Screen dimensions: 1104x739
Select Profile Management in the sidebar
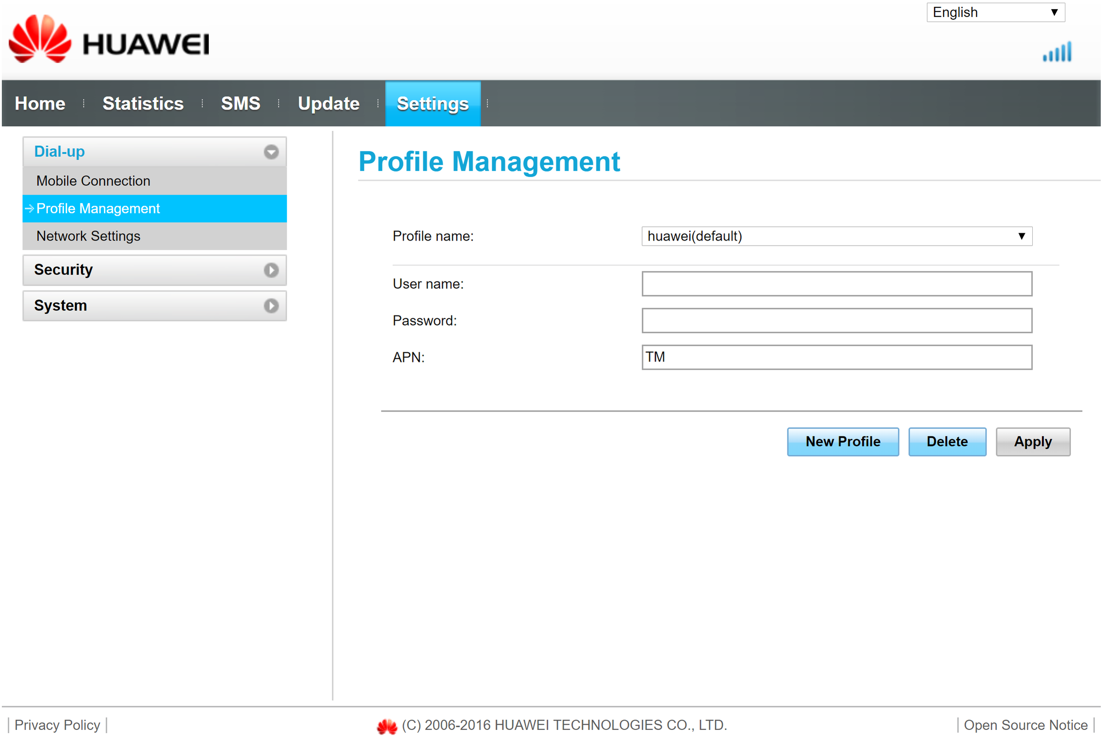tap(98, 209)
